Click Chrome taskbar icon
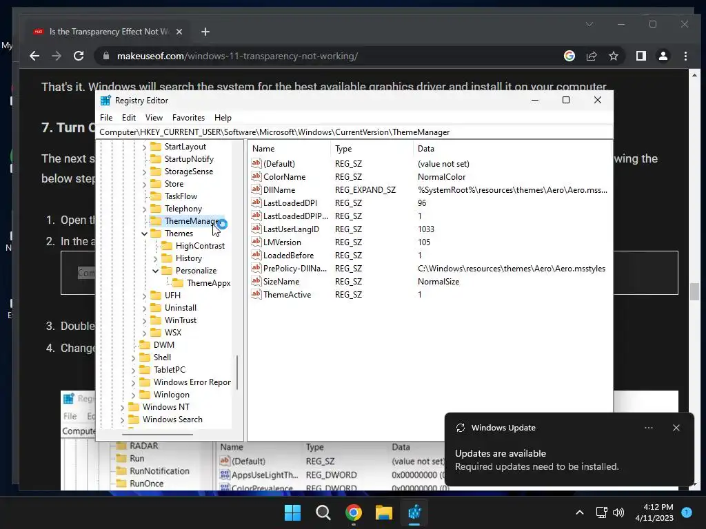Viewport: 706px width, 529px height. pos(354,512)
